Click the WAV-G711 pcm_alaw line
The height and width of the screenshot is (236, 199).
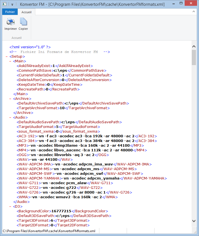point(65,183)
